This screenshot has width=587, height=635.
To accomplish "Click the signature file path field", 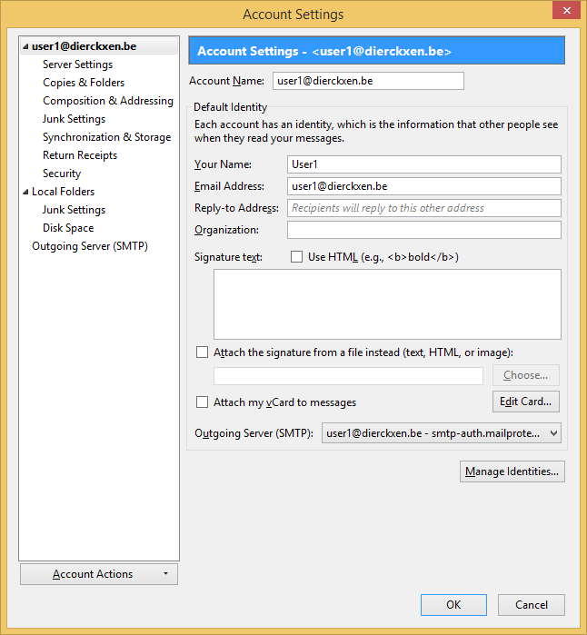I will [x=348, y=376].
